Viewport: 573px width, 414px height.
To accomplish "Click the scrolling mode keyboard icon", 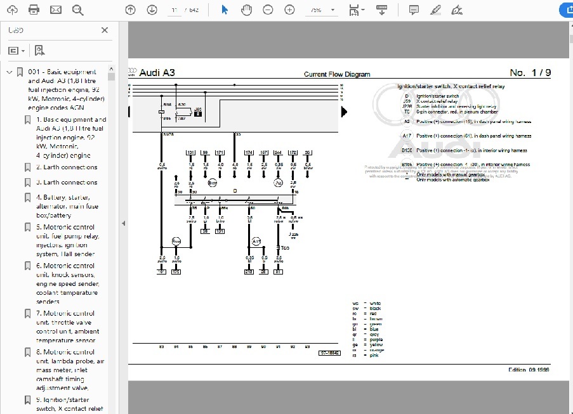I will 381,10.
